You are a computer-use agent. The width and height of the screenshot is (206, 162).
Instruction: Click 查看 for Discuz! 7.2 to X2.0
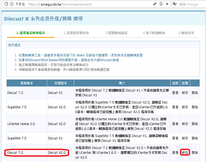click(175, 153)
